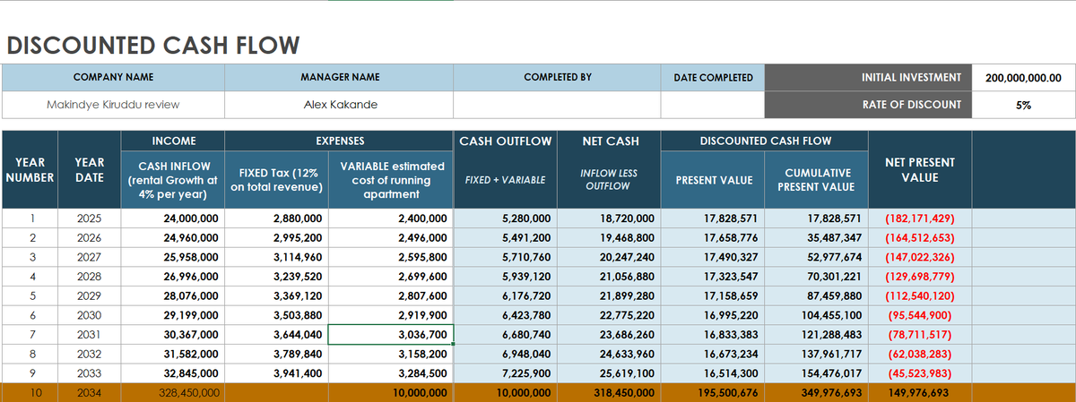
Task: Click the empty cell under DATE COMPLETED
Action: 712,105
